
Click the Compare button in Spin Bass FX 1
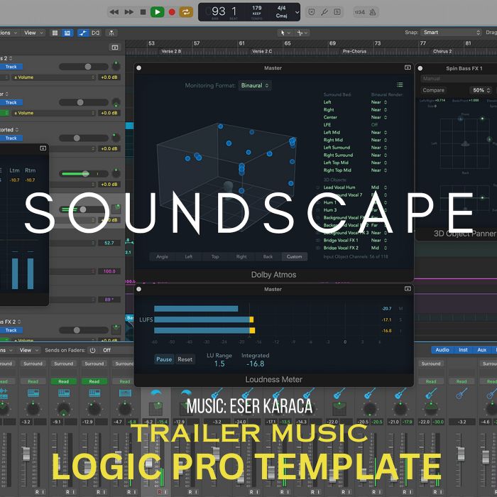point(433,90)
